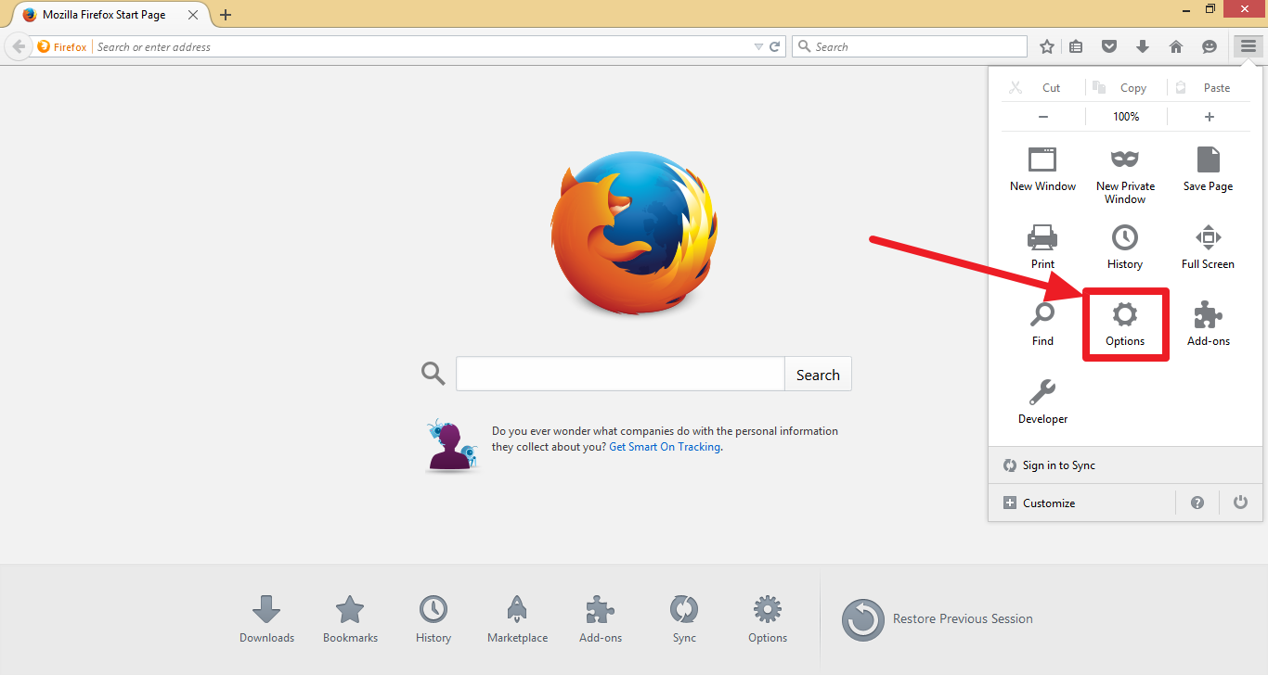1268x675 pixels.
Task: Click Copy in the menu panel
Action: click(1126, 88)
